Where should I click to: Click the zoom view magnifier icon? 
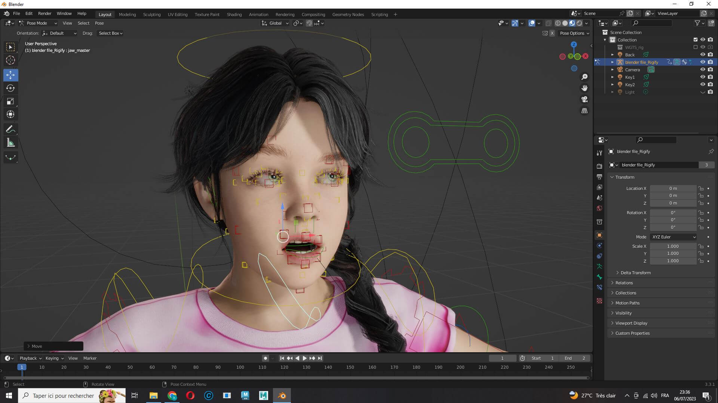click(x=584, y=77)
